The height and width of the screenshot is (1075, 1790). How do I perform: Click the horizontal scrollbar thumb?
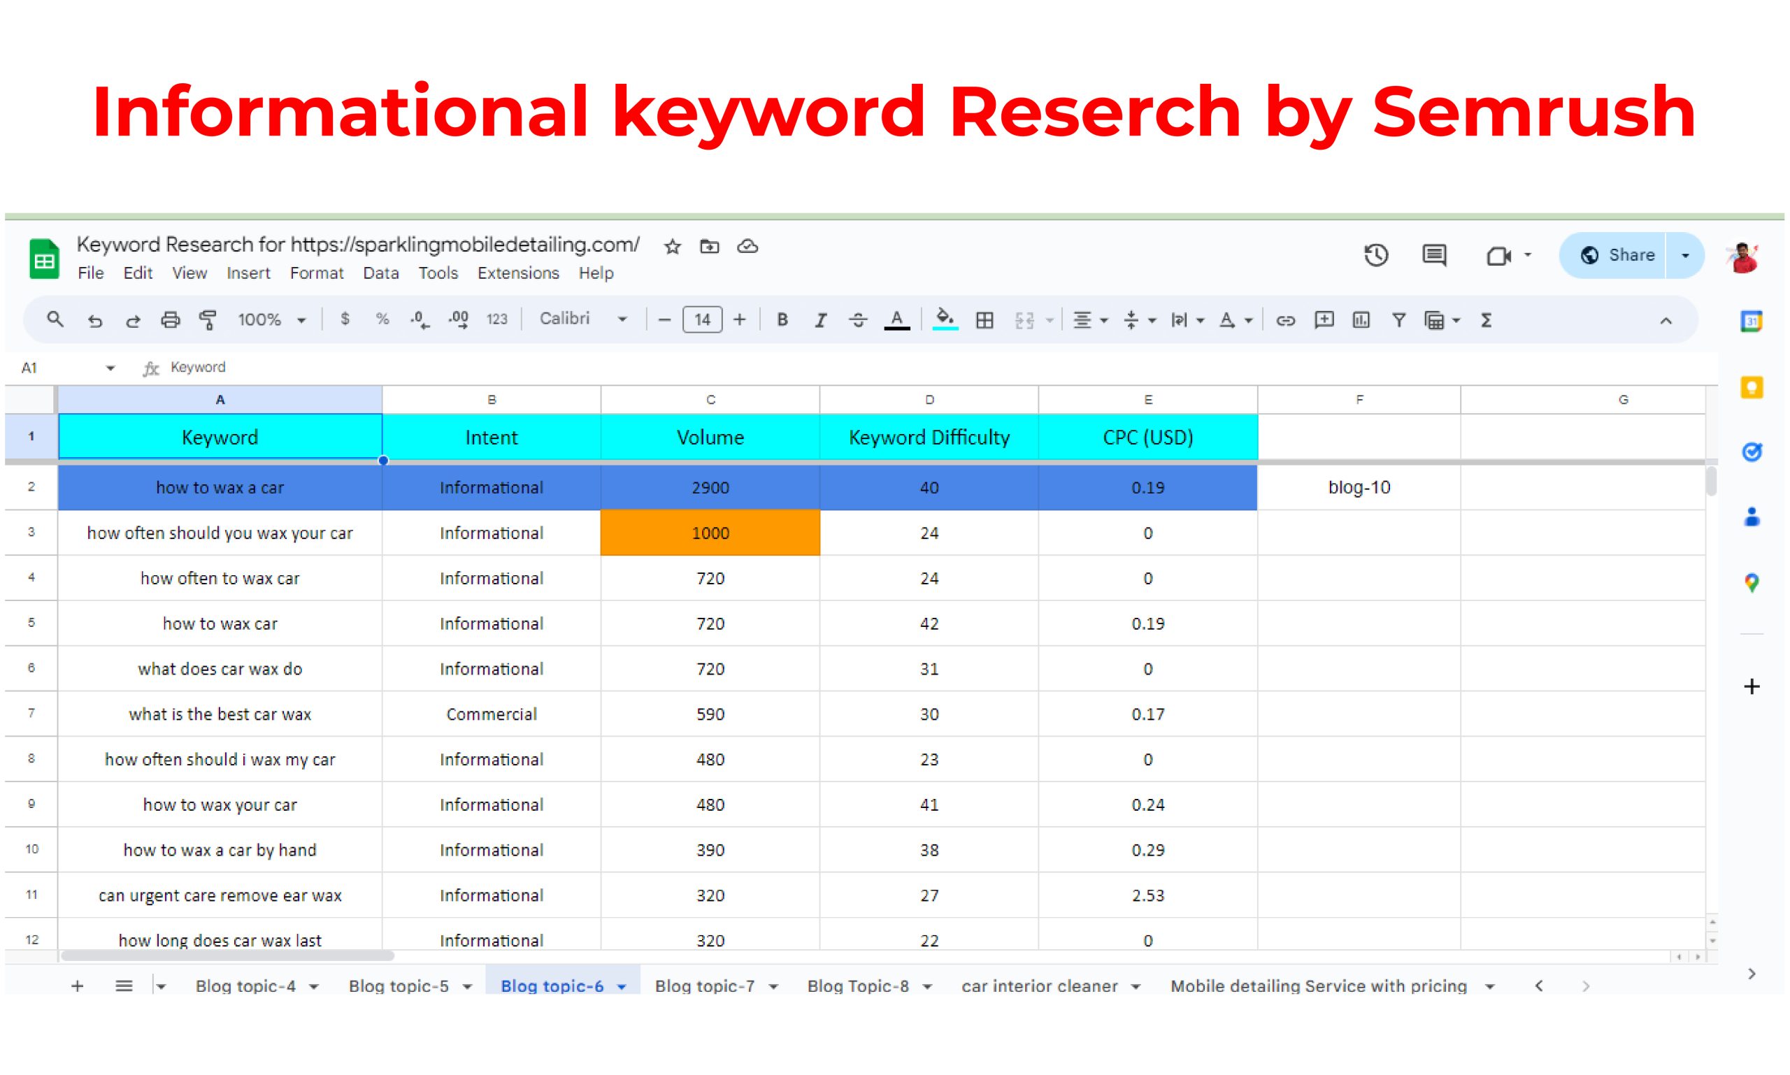(227, 955)
